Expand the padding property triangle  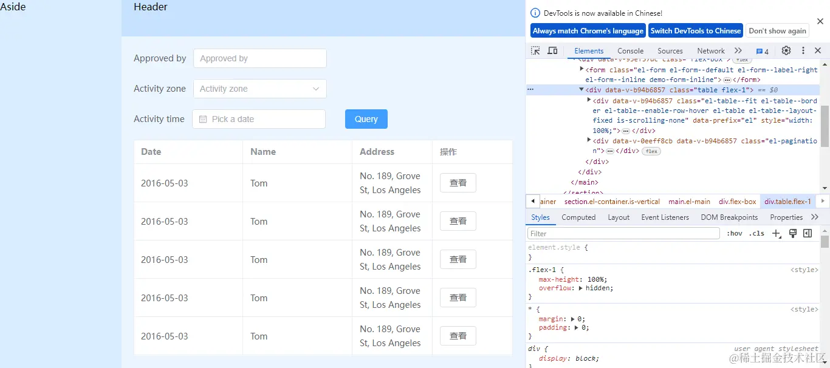click(577, 328)
